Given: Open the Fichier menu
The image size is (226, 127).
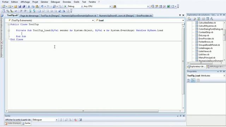Looking at the screenshot, I should tap(5, 2).
